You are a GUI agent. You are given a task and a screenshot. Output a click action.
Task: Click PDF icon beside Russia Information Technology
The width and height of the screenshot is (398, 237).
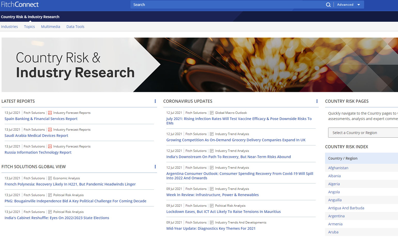pos(50,146)
